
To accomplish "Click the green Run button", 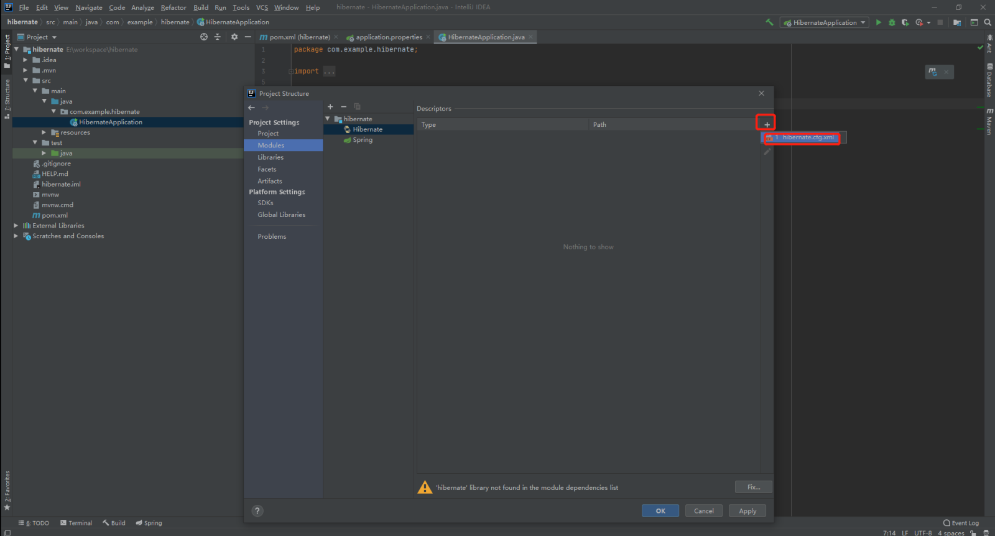I will coord(878,22).
